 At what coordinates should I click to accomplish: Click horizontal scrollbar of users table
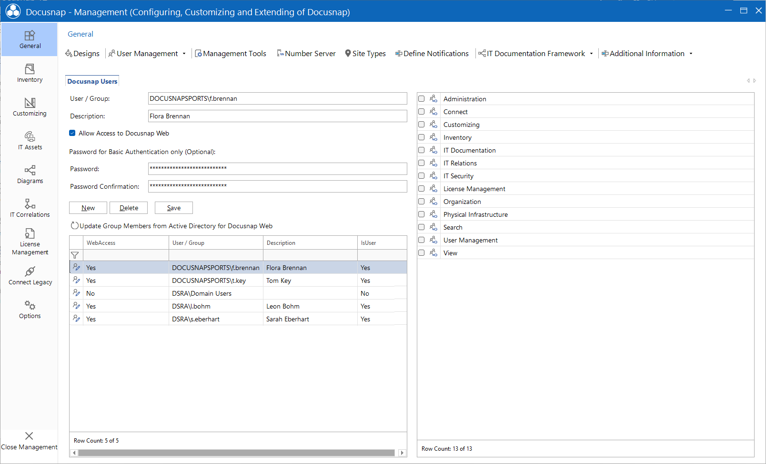pyautogui.click(x=236, y=453)
